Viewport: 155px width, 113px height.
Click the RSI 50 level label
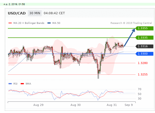click(x=140, y=94)
